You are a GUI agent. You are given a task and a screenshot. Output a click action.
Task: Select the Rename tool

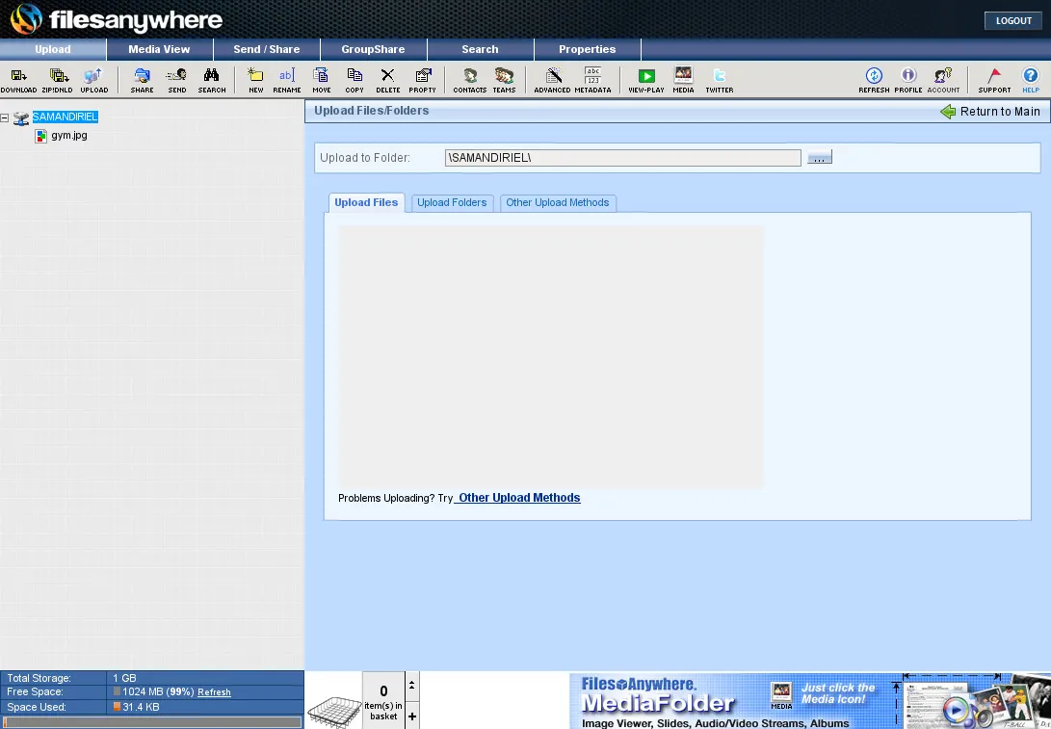click(286, 79)
